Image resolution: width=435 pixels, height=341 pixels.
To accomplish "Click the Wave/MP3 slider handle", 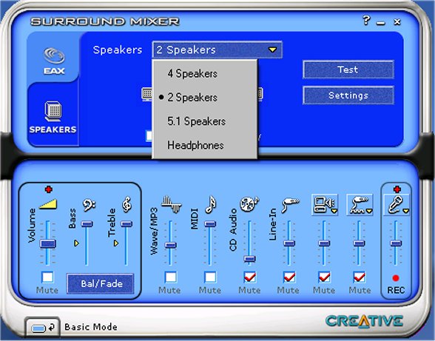I will point(170,245).
